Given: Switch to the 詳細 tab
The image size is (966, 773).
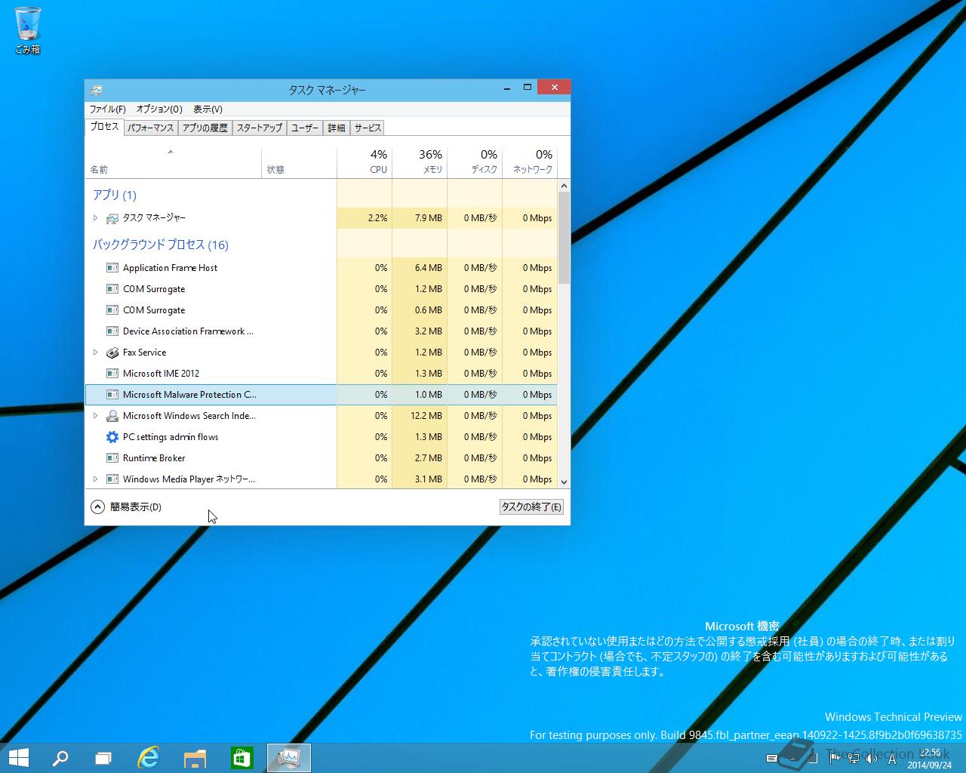Looking at the screenshot, I should coord(337,128).
